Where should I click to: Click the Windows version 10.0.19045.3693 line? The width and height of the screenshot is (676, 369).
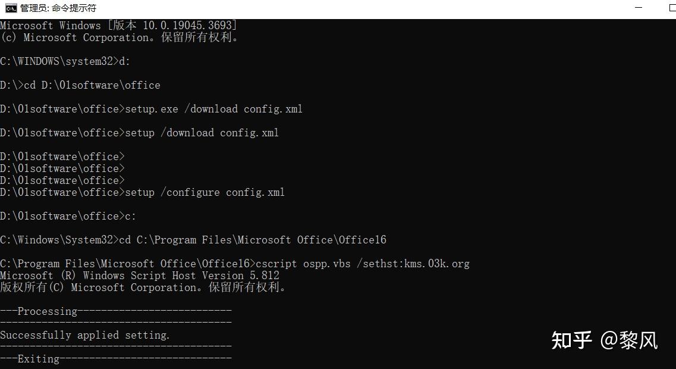click(x=118, y=26)
